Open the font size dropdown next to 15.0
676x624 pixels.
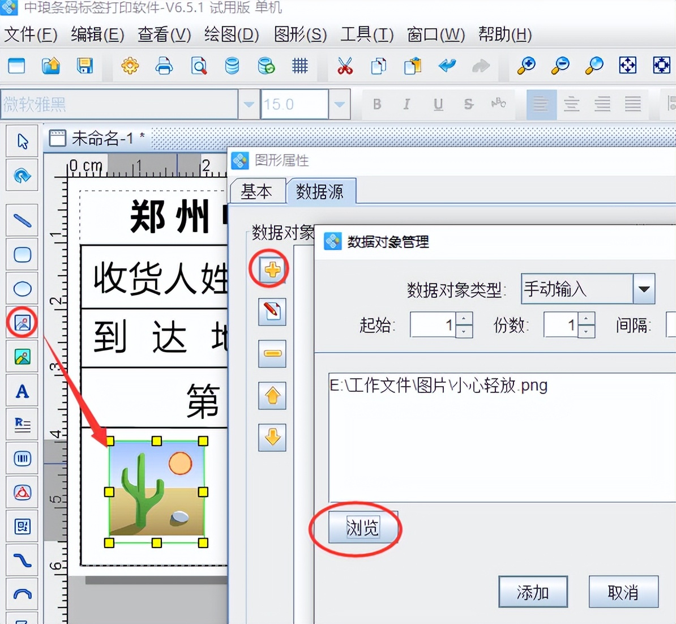tap(339, 104)
